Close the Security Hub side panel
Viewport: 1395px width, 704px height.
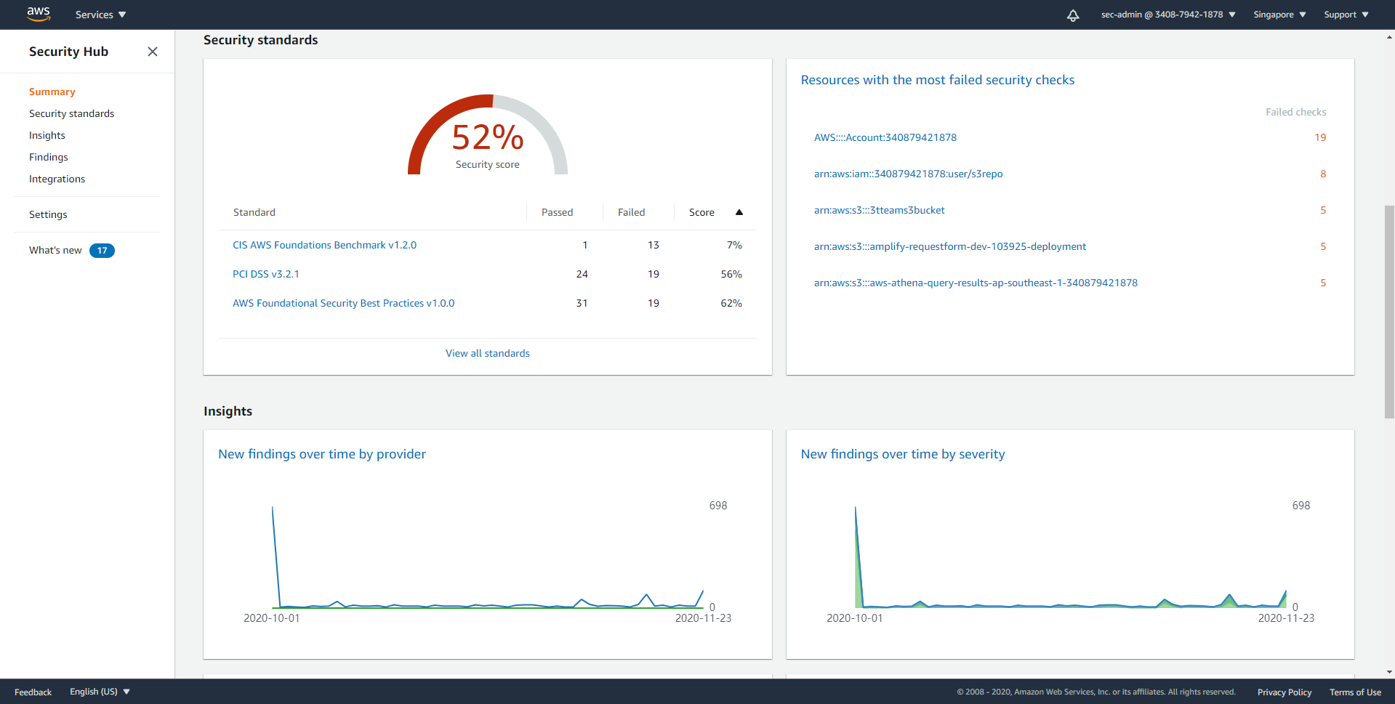(x=153, y=52)
